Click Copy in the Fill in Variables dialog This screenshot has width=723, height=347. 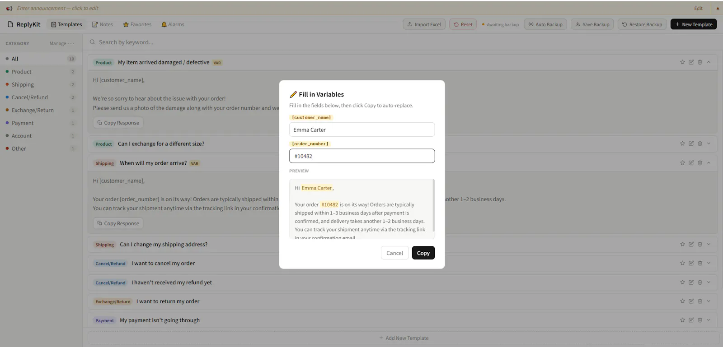tap(423, 253)
